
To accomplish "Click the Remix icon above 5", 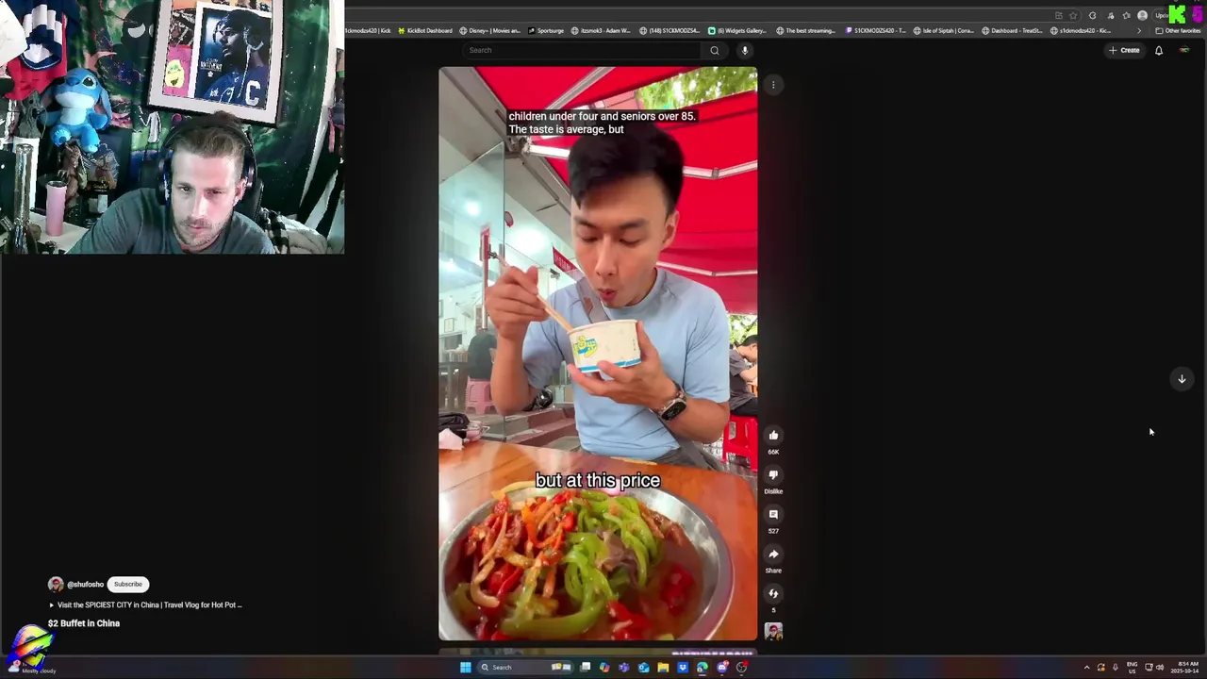I will point(773,593).
